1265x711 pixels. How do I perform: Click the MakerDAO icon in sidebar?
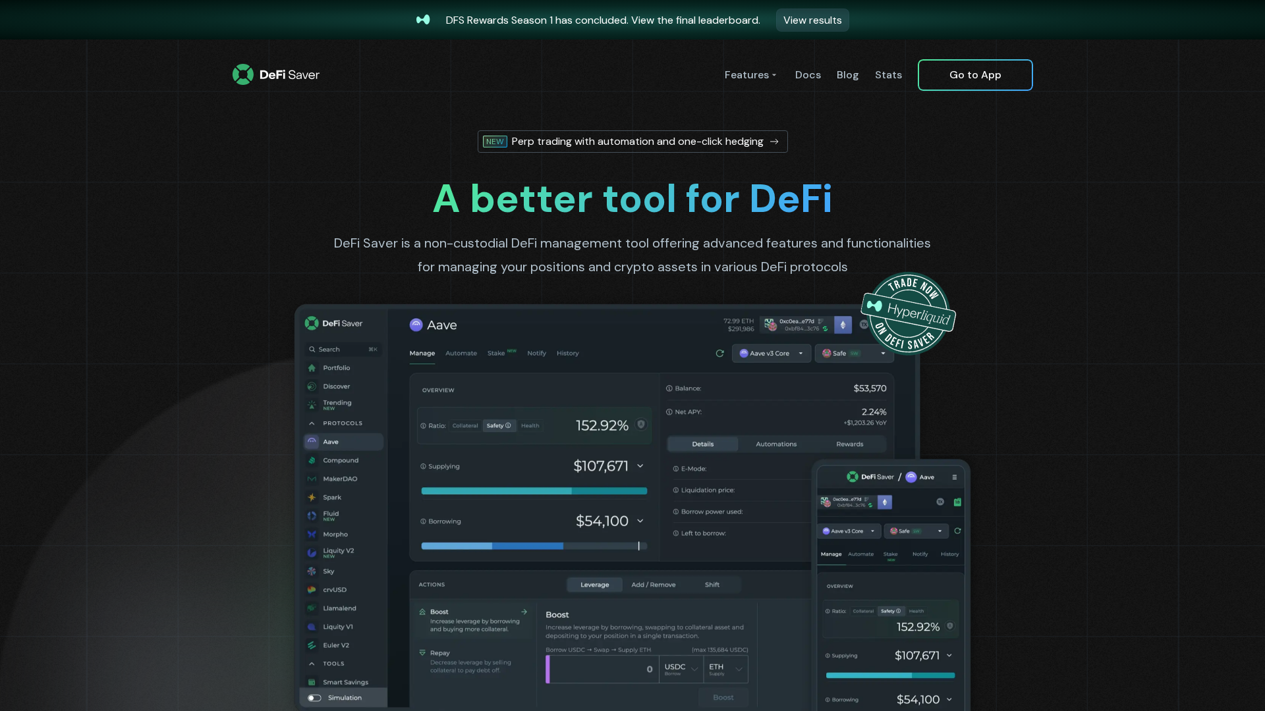click(x=312, y=479)
